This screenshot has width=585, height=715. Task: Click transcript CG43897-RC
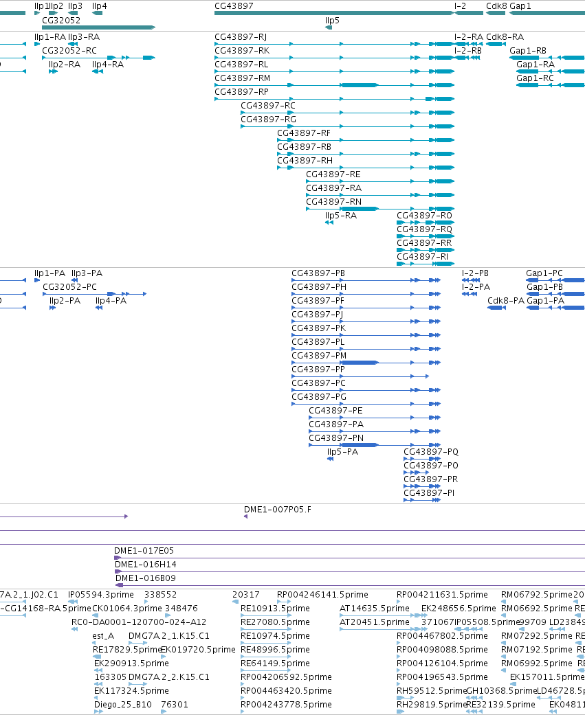click(268, 105)
